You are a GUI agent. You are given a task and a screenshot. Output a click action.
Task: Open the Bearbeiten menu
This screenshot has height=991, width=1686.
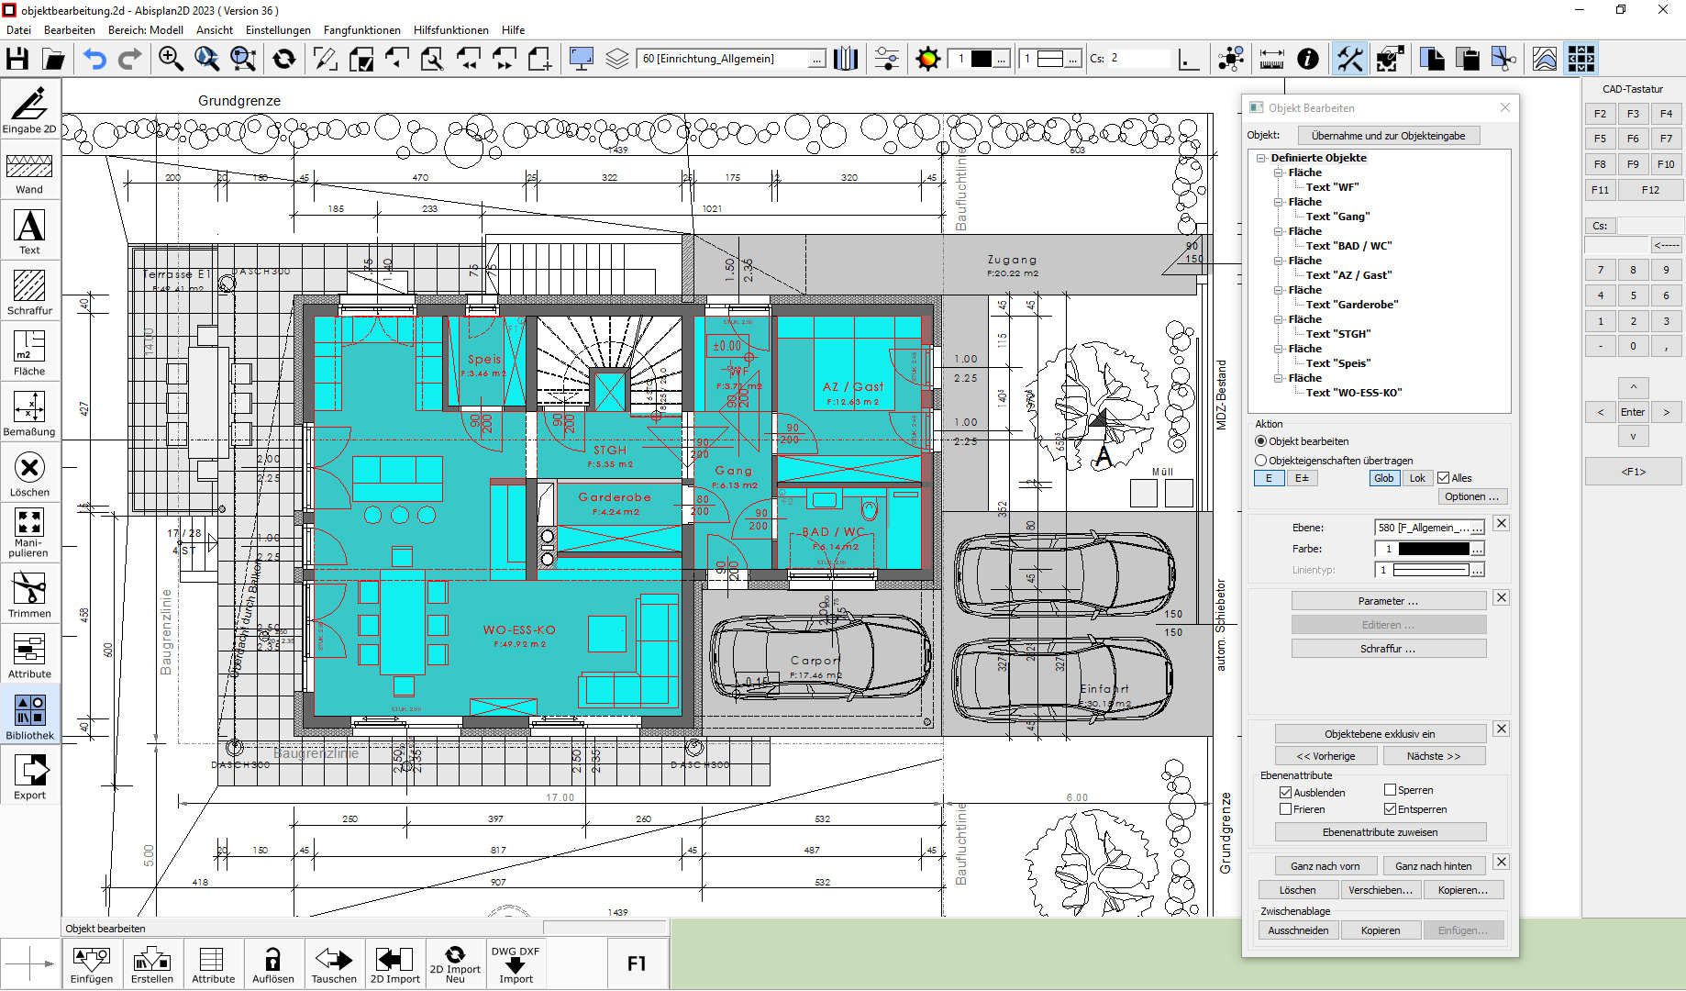click(x=70, y=30)
